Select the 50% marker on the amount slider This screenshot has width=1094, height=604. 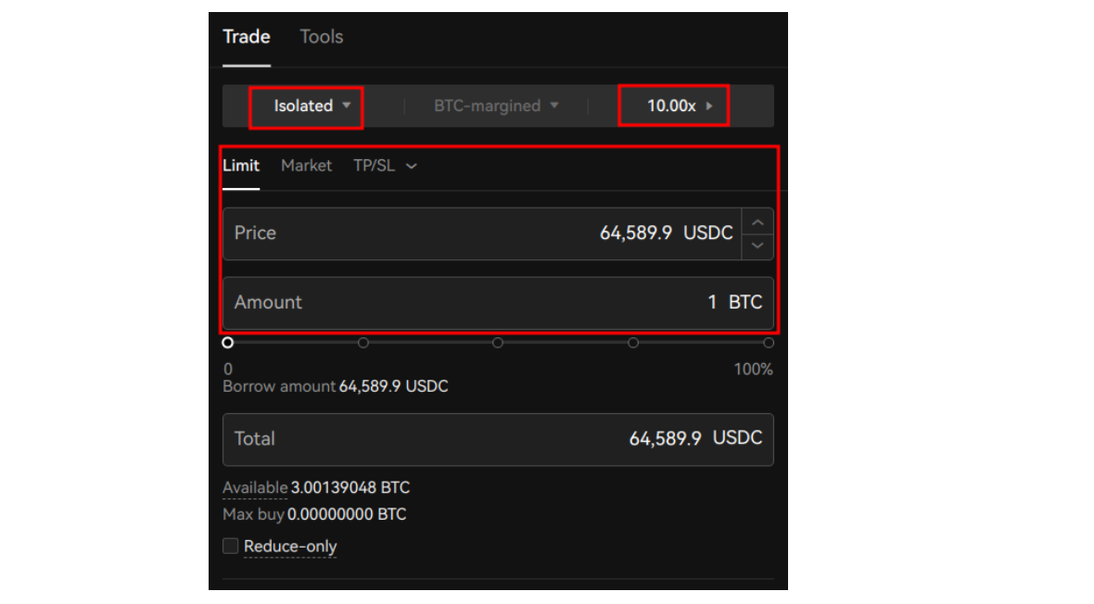[x=498, y=342]
